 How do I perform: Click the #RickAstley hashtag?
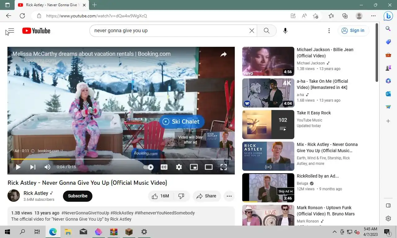[x=122, y=213]
